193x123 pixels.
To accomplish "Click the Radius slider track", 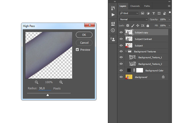I will click(x=49, y=93).
